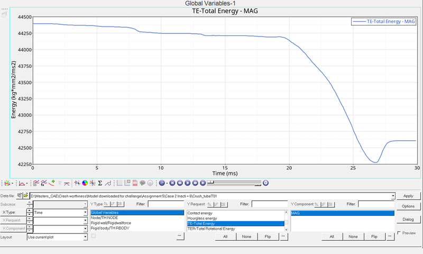Expand the Layout 'Use current plot' dropdown
423x254 pixels.
(x=85, y=237)
